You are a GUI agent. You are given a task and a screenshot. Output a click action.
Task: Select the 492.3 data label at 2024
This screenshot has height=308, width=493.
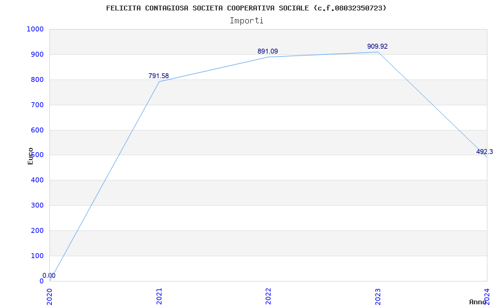(x=484, y=152)
